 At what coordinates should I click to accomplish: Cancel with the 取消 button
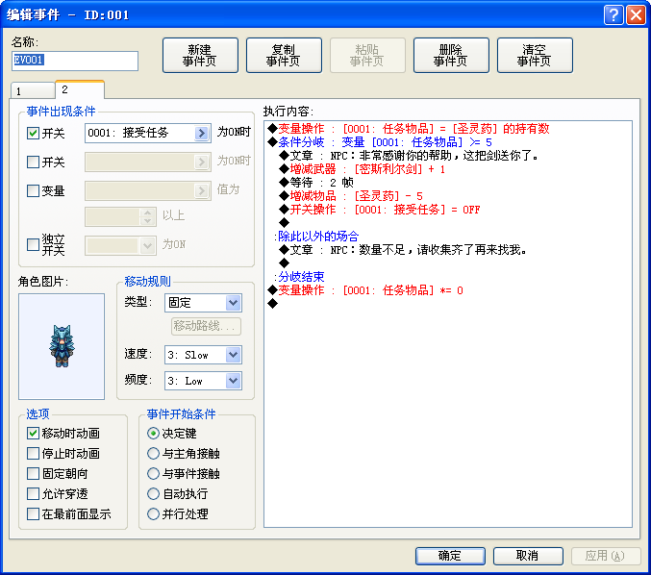point(528,556)
